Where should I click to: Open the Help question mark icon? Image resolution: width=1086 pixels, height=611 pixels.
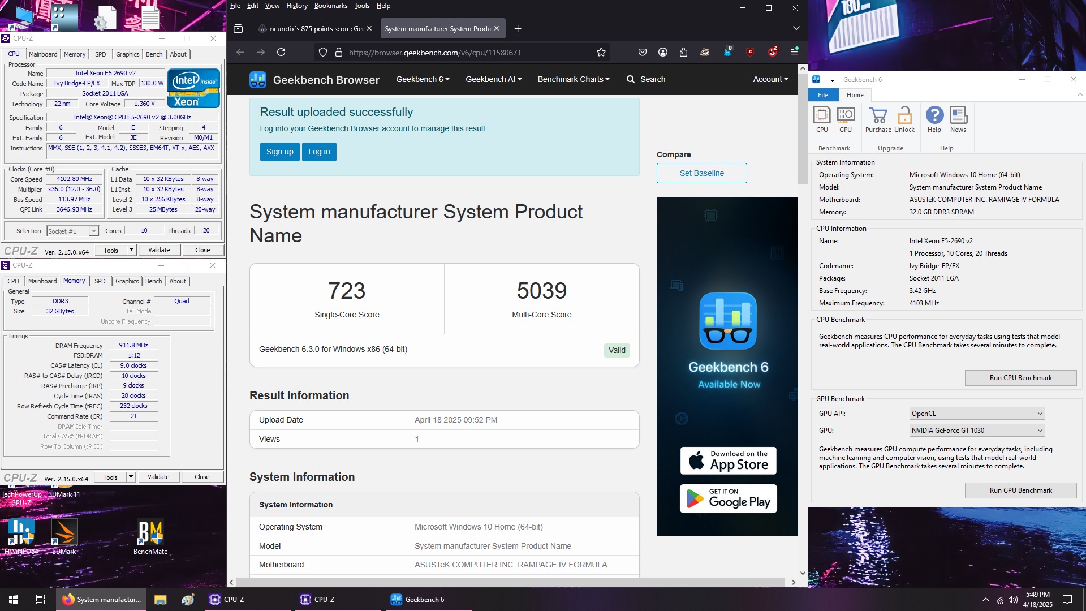(x=934, y=119)
